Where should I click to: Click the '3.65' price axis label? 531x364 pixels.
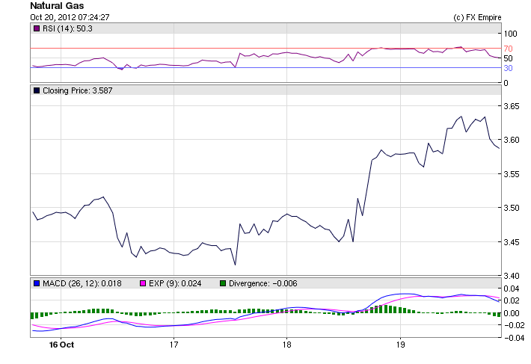coord(512,106)
